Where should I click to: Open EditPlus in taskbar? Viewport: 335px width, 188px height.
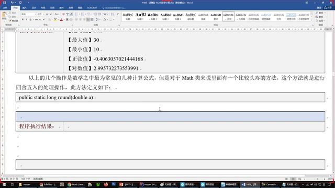48,184
